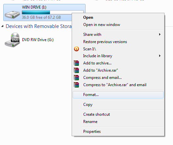Click the WinRAR icon beside Add to "Archive.rar"
The image size is (173, 145).
[76, 70]
